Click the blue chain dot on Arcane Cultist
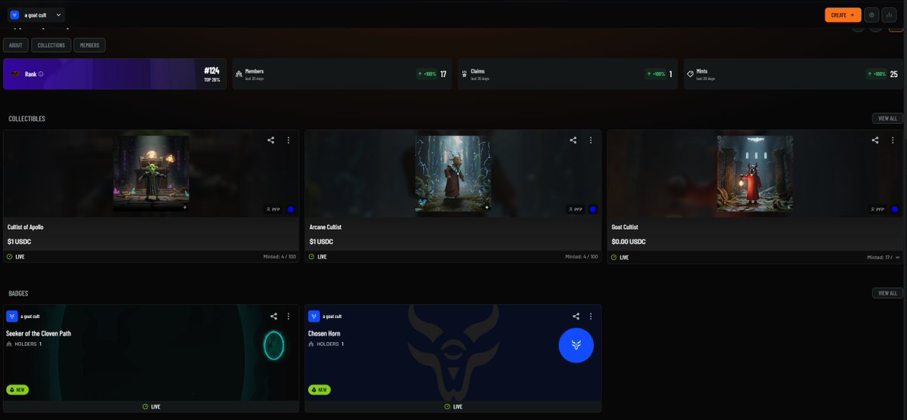Screen dimensions: 907x420 tap(593, 209)
